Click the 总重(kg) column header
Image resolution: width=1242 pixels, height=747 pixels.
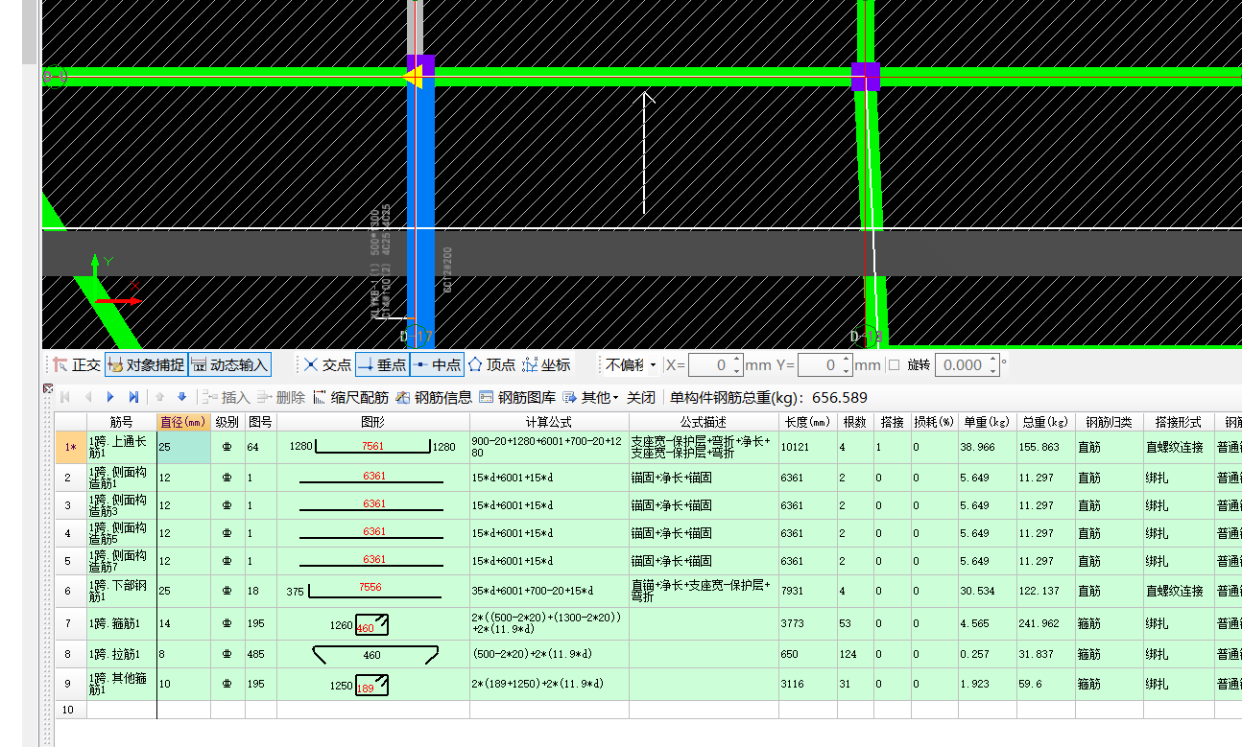1045,422
